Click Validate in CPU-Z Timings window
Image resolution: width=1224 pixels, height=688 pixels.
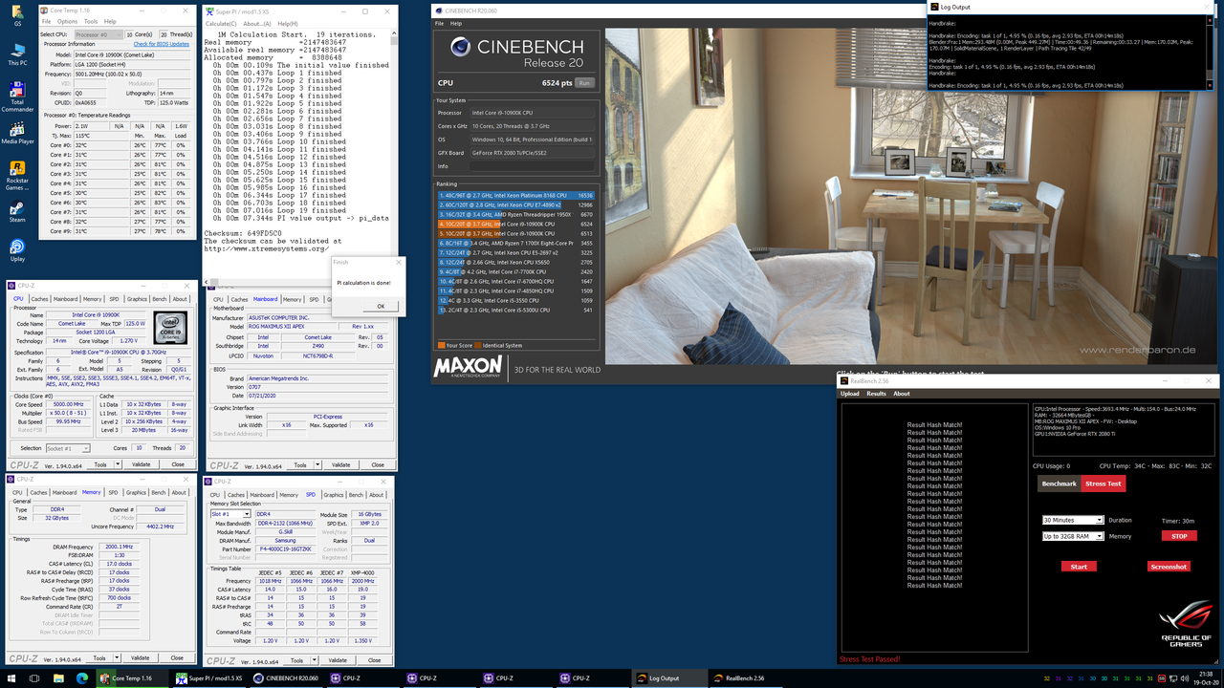tap(140, 657)
